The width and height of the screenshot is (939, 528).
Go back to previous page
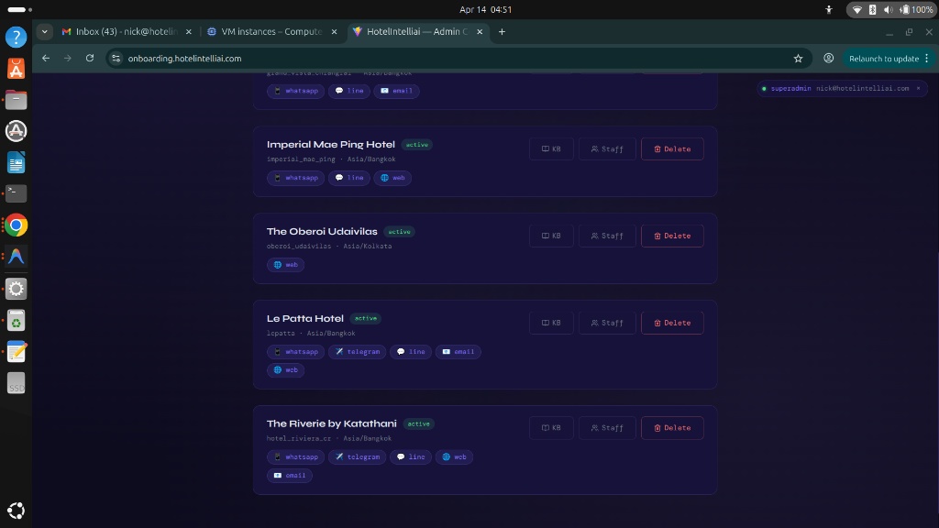point(46,58)
